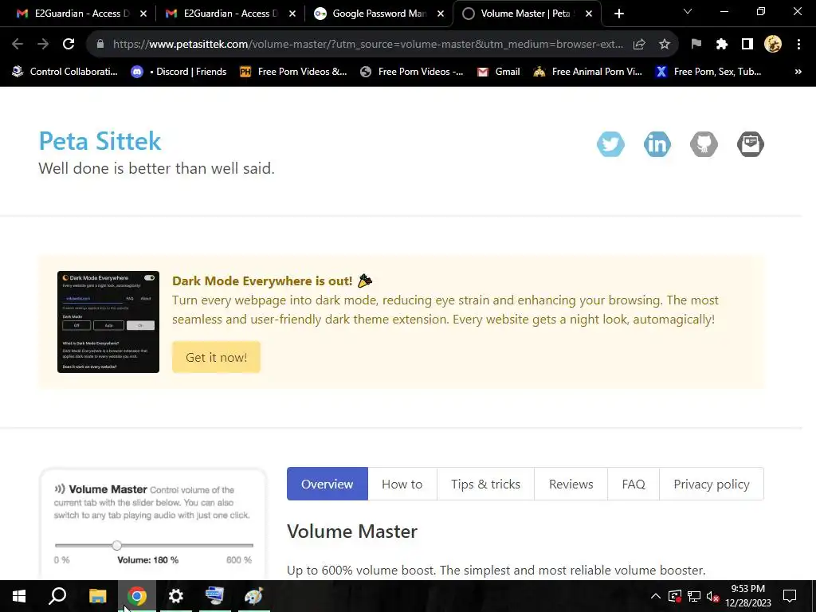
Task: Open the Privacy policy tab
Action: point(712,484)
